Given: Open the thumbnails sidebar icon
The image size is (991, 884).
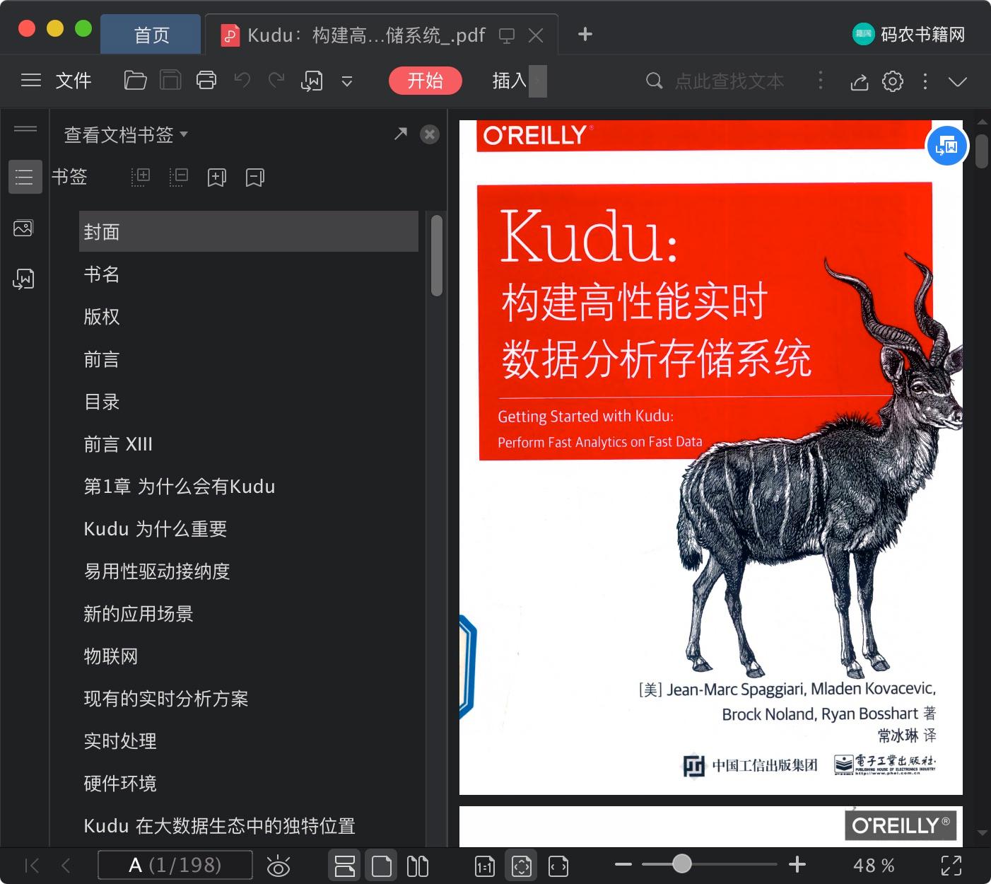Looking at the screenshot, I should 23,228.
